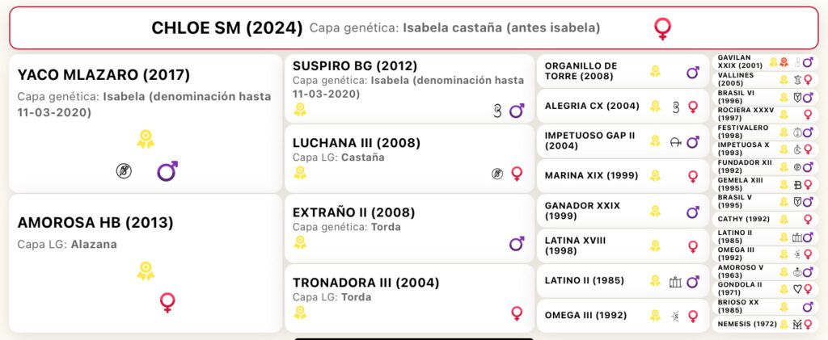Click the breeder brand icon in LUCHANA III card

coord(497,174)
